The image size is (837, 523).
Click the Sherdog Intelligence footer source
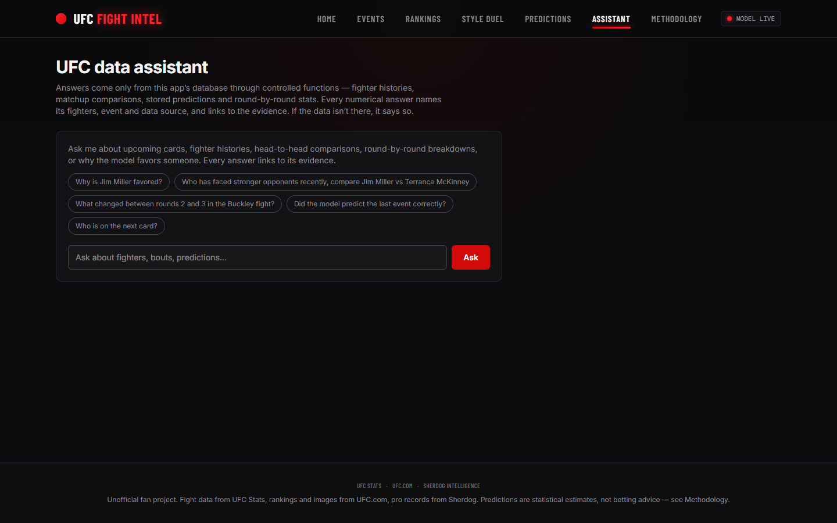(x=452, y=486)
